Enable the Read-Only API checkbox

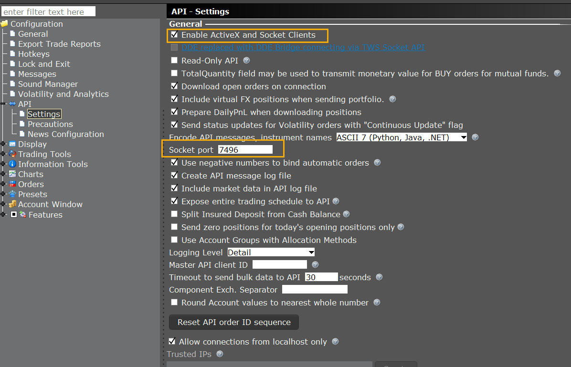coord(174,61)
